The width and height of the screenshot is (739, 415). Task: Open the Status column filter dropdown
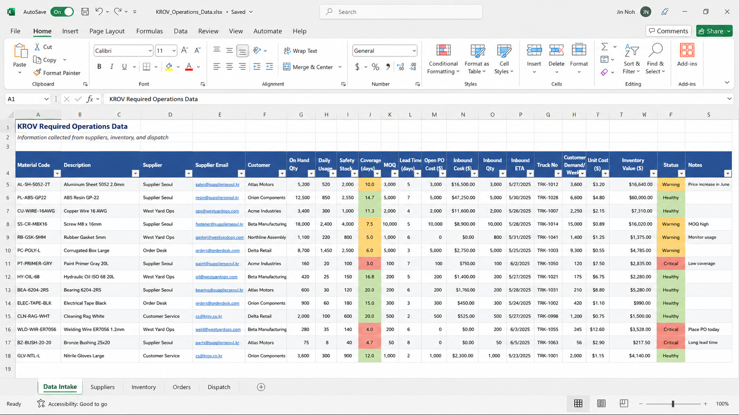(x=681, y=173)
